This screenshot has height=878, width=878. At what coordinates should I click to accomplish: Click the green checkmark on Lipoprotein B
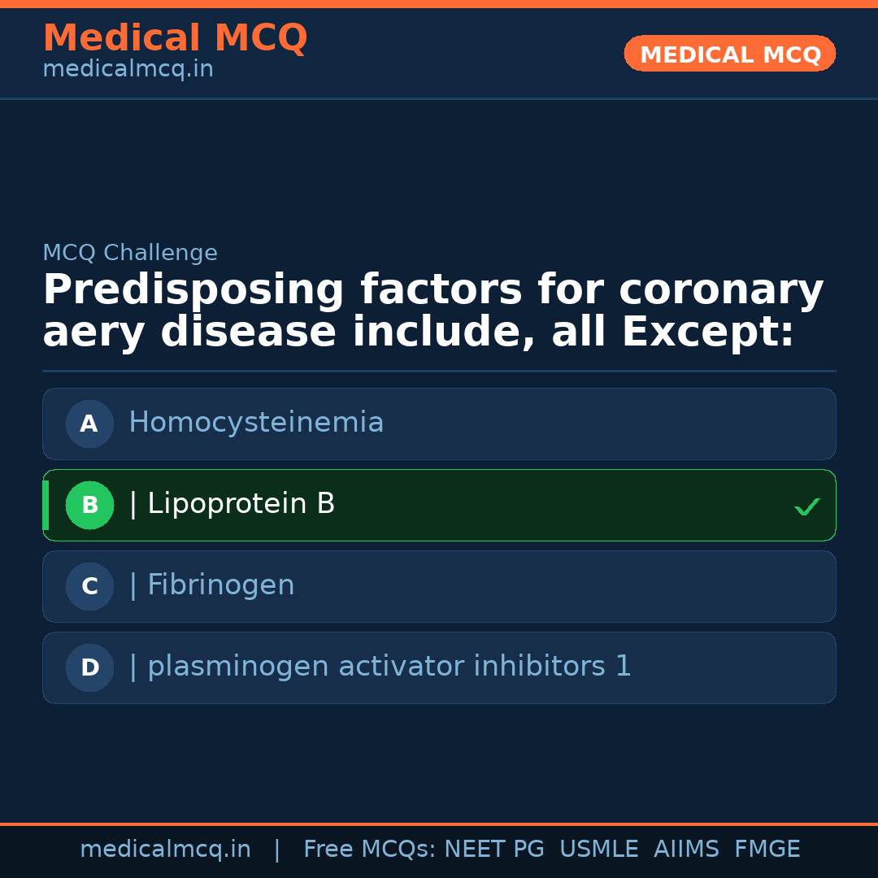(x=806, y=506)
